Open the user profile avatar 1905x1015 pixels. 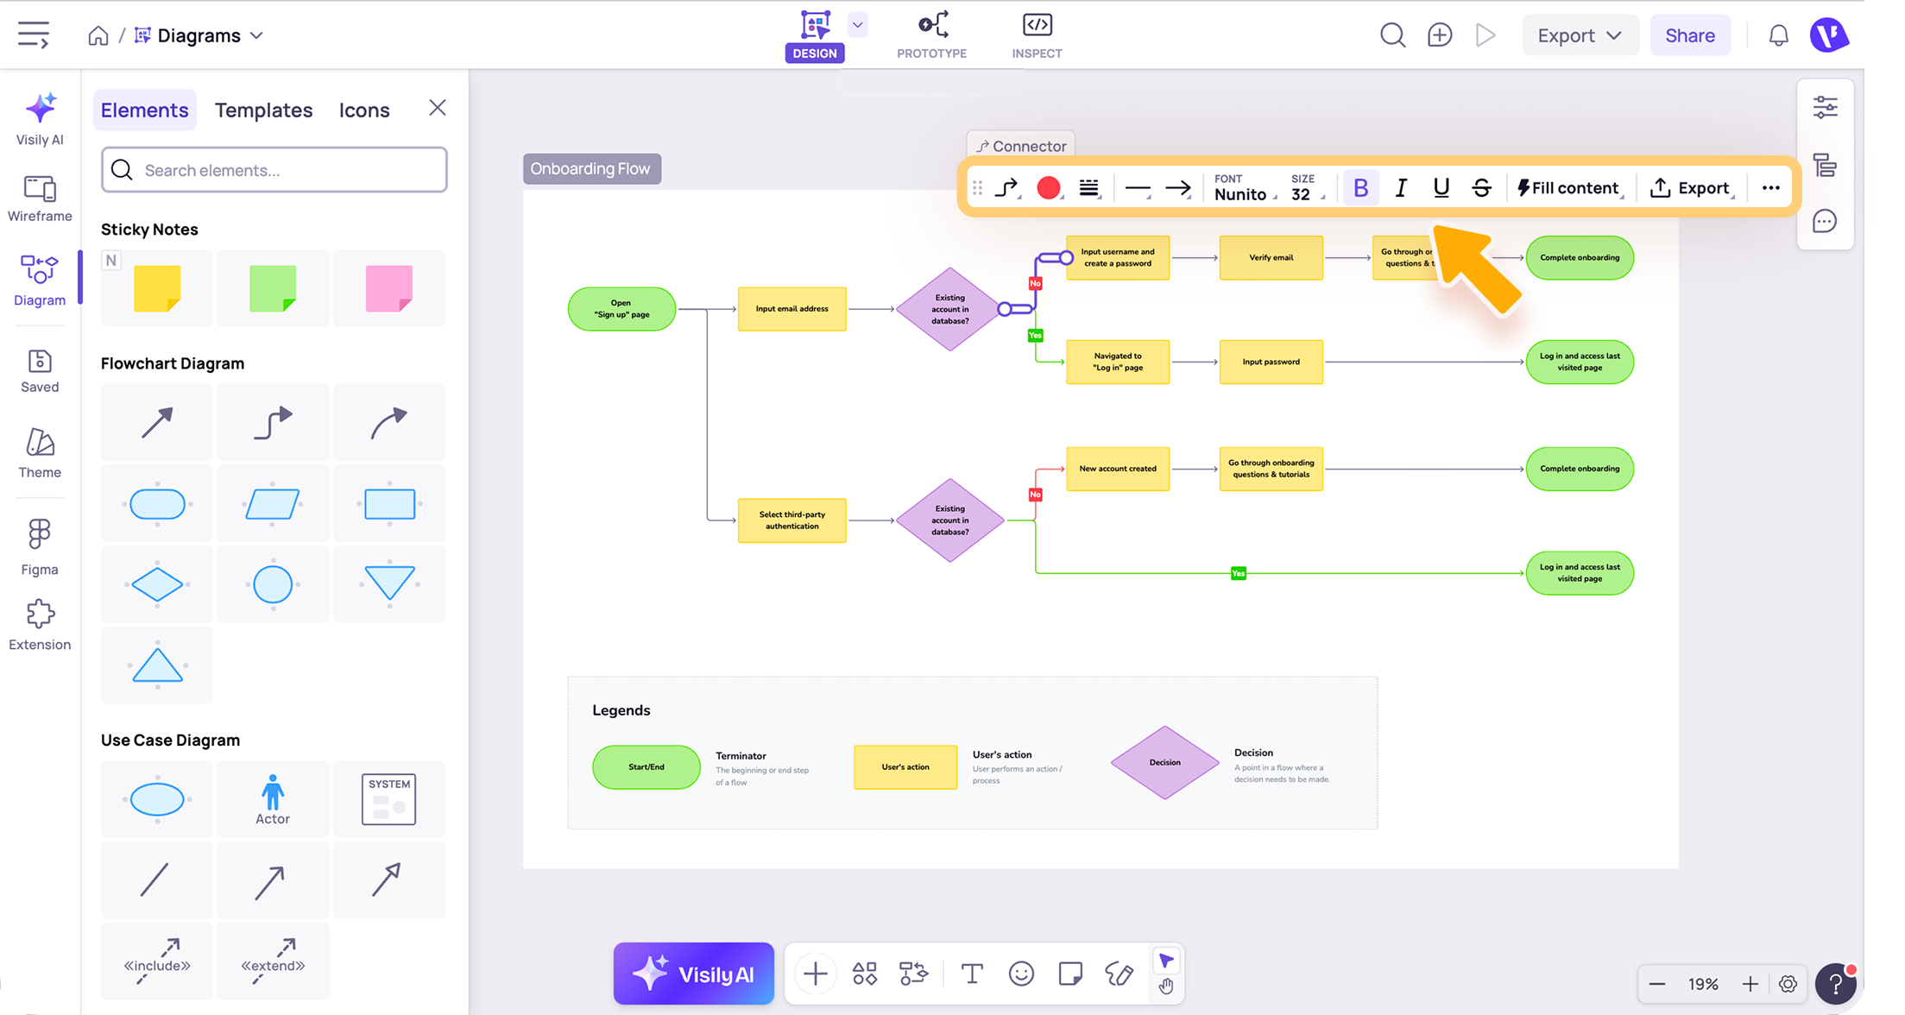click(x=1829, y=35)
